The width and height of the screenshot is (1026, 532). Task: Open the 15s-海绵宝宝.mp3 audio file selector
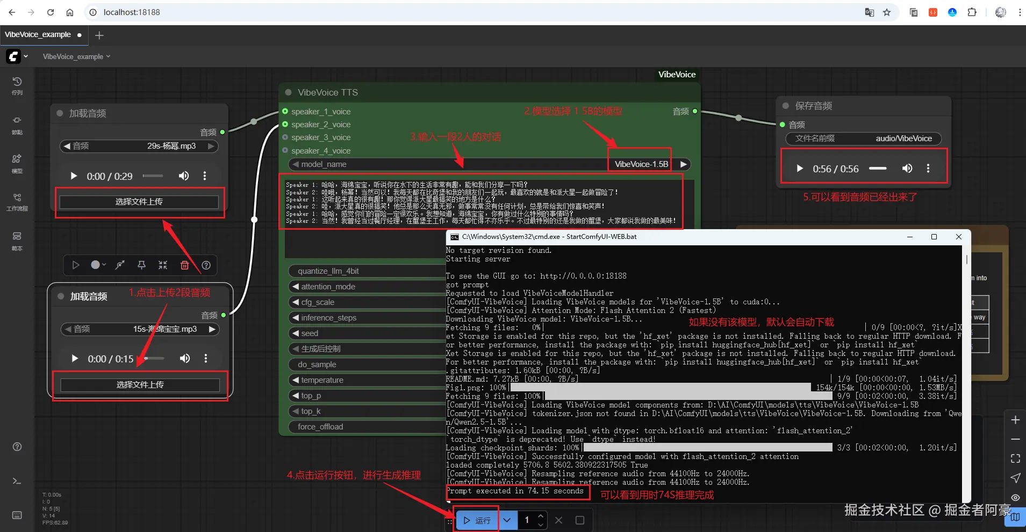(140, 329)
